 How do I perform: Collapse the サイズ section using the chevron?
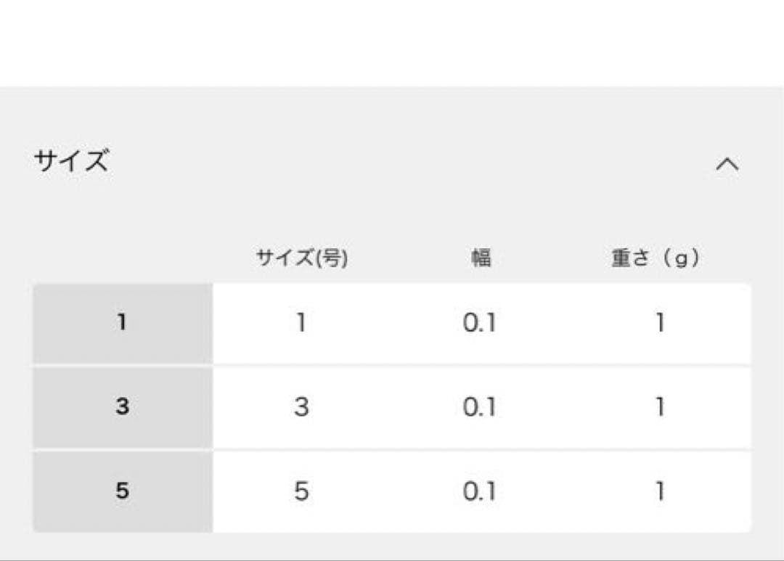coord(729,165)
